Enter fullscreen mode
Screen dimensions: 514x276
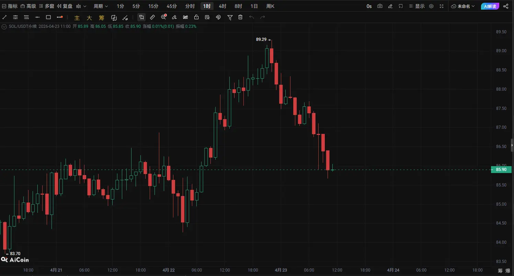(x=442, y=6)
